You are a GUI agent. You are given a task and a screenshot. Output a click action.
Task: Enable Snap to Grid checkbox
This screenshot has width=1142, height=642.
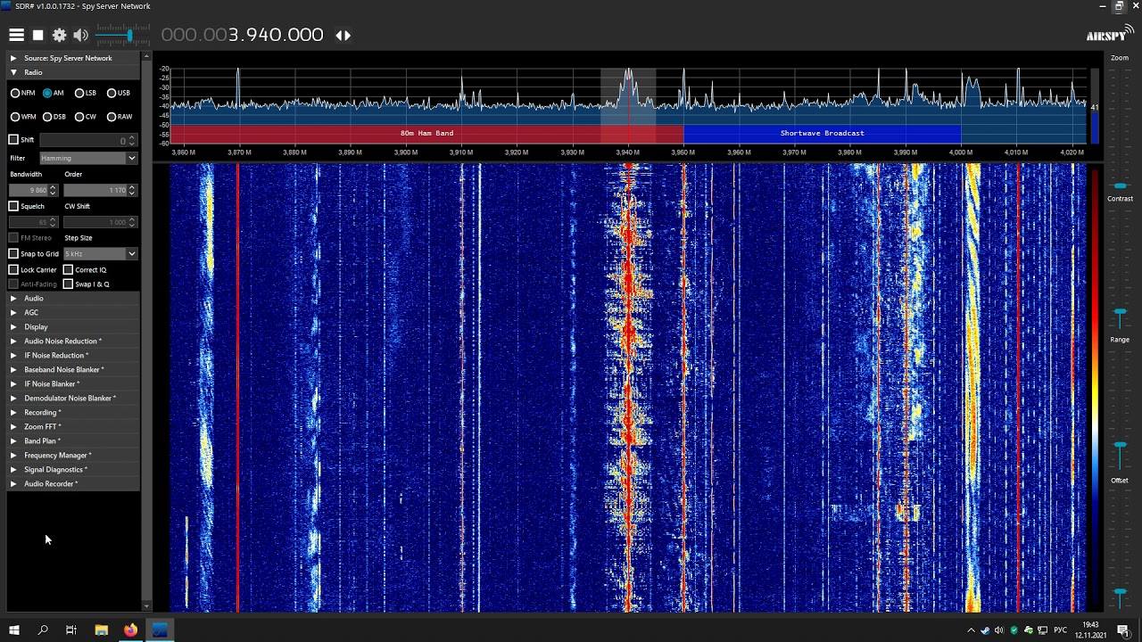point(13,254)
